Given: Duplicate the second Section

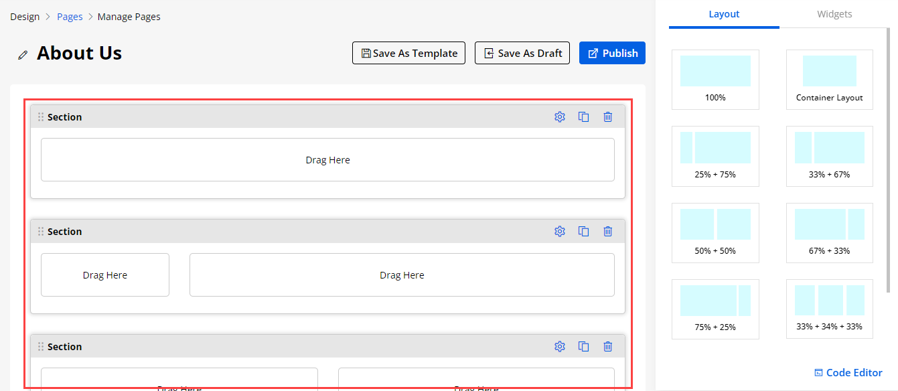Looking at the screenshot, I should (x=584, y=232).
